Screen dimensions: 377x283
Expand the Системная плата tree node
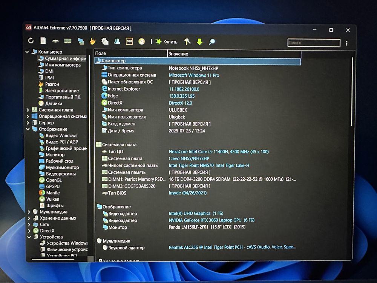pyautogui.click(x=28, y=110)
